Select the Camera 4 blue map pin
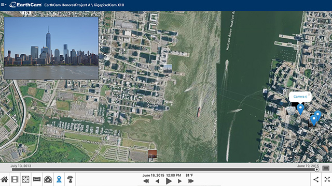 (x=300, y=109)
